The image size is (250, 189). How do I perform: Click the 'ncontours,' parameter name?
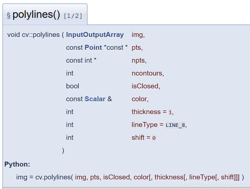point(148,73)
